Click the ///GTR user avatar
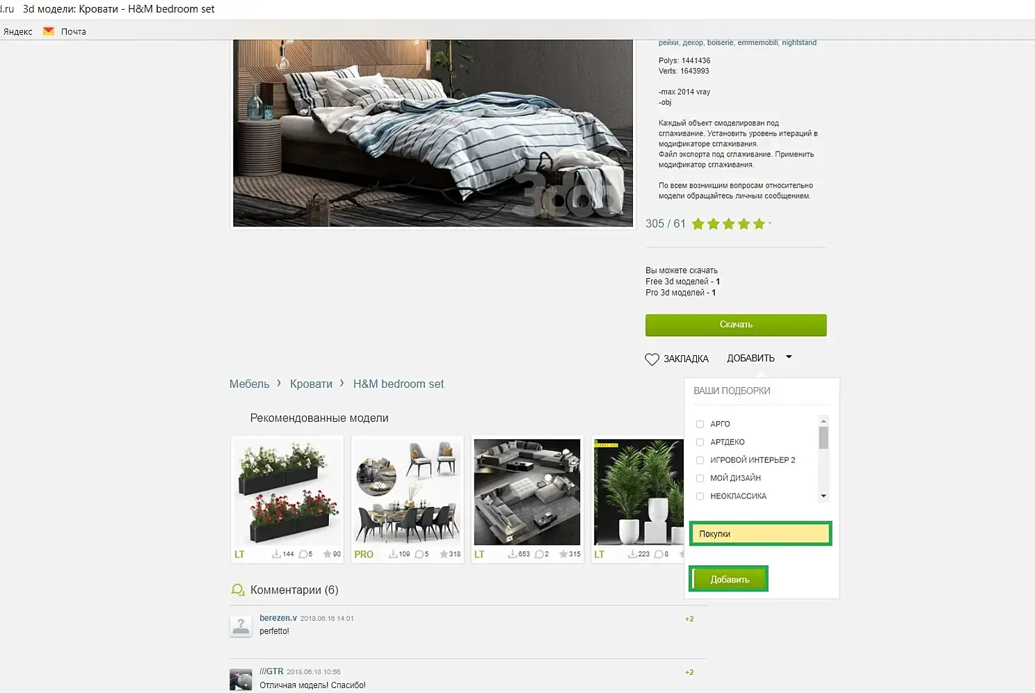1035x693 pixels. pos(241,679)
